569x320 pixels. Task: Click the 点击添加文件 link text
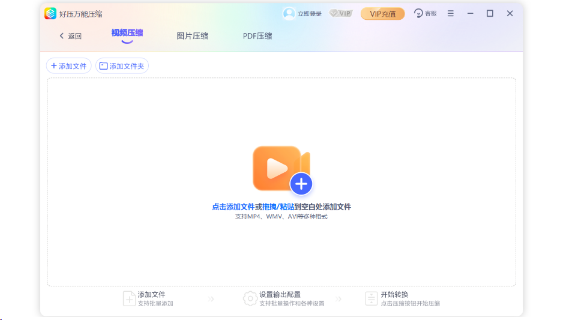click(x=233, y=207)
